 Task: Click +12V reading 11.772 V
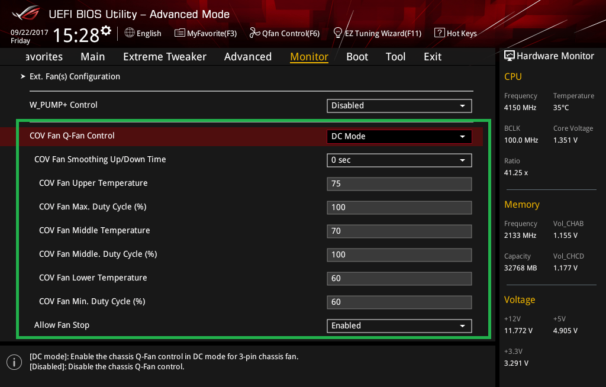click(518, 331)
